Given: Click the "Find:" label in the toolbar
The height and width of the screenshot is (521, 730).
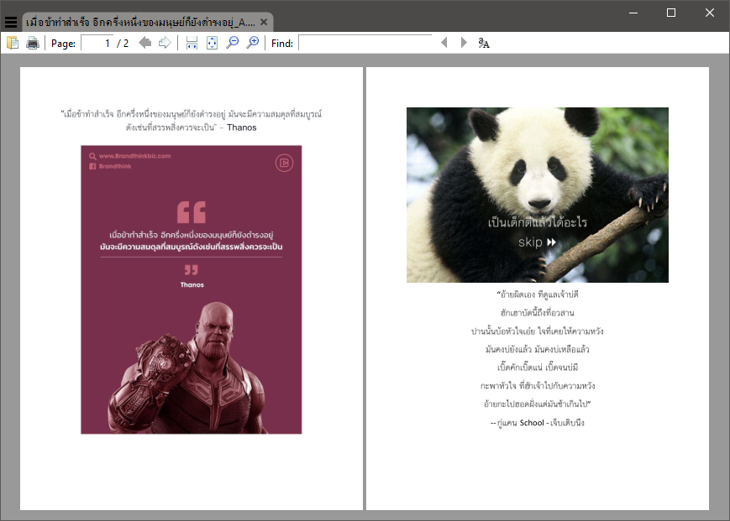Looking at the screenshot, I should [282, 44].
